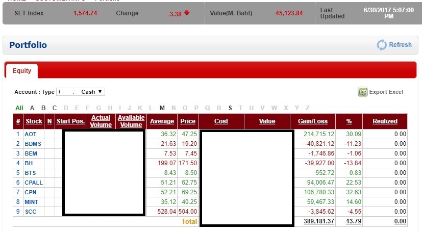Select the CPALL percent 22.53 cell
Viewport: 422px width, 232px height.
coord(354,183)
